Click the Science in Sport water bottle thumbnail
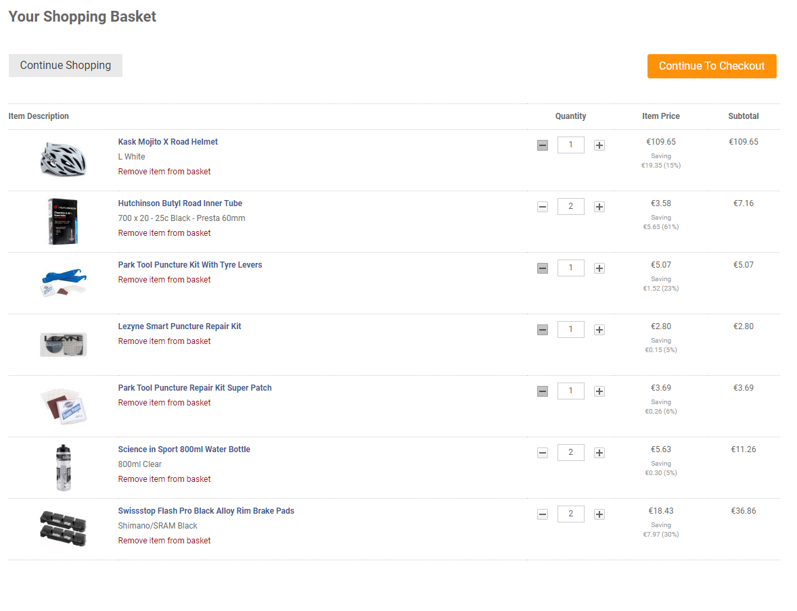Image resolution: width=797 pixels, height=611 pixels. click(x=63, y=468)
